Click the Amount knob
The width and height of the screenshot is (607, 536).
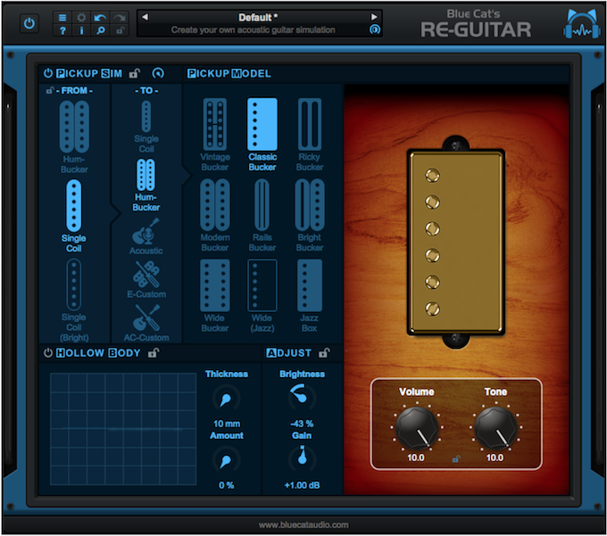(226, 460)
